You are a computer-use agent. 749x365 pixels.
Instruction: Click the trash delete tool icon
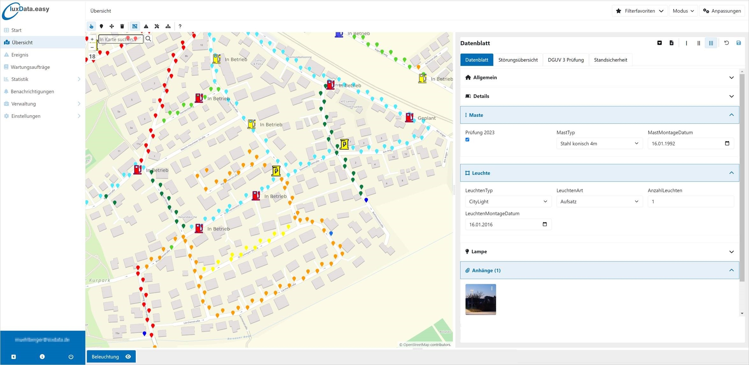tap(122, 26)
